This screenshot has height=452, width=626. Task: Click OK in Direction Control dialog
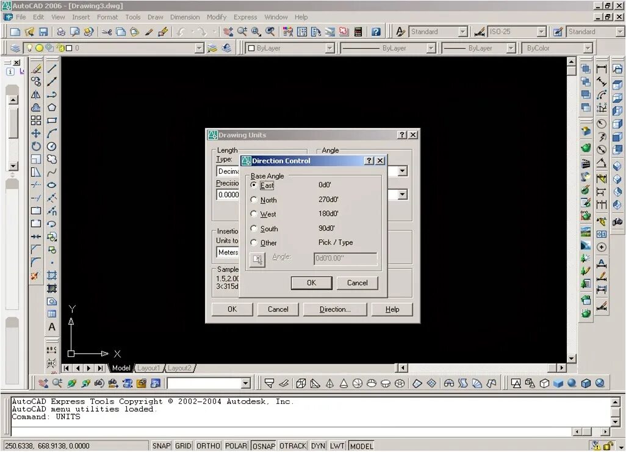click(311, 282)
